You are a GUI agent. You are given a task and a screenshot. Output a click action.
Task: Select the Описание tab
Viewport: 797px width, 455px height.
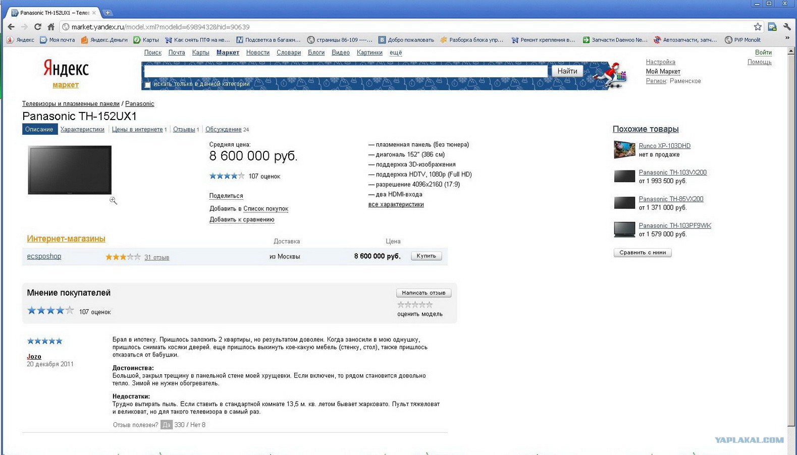point(39,130)
